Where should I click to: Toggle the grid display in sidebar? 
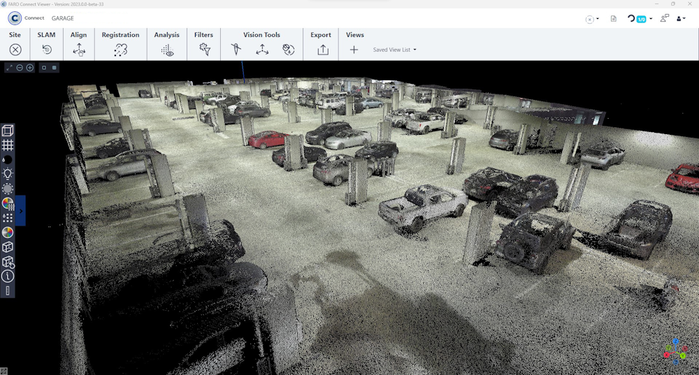click(8, 145)
